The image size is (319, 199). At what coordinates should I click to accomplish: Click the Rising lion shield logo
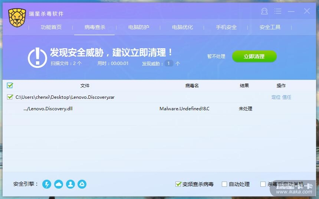[x=17, y=18]
